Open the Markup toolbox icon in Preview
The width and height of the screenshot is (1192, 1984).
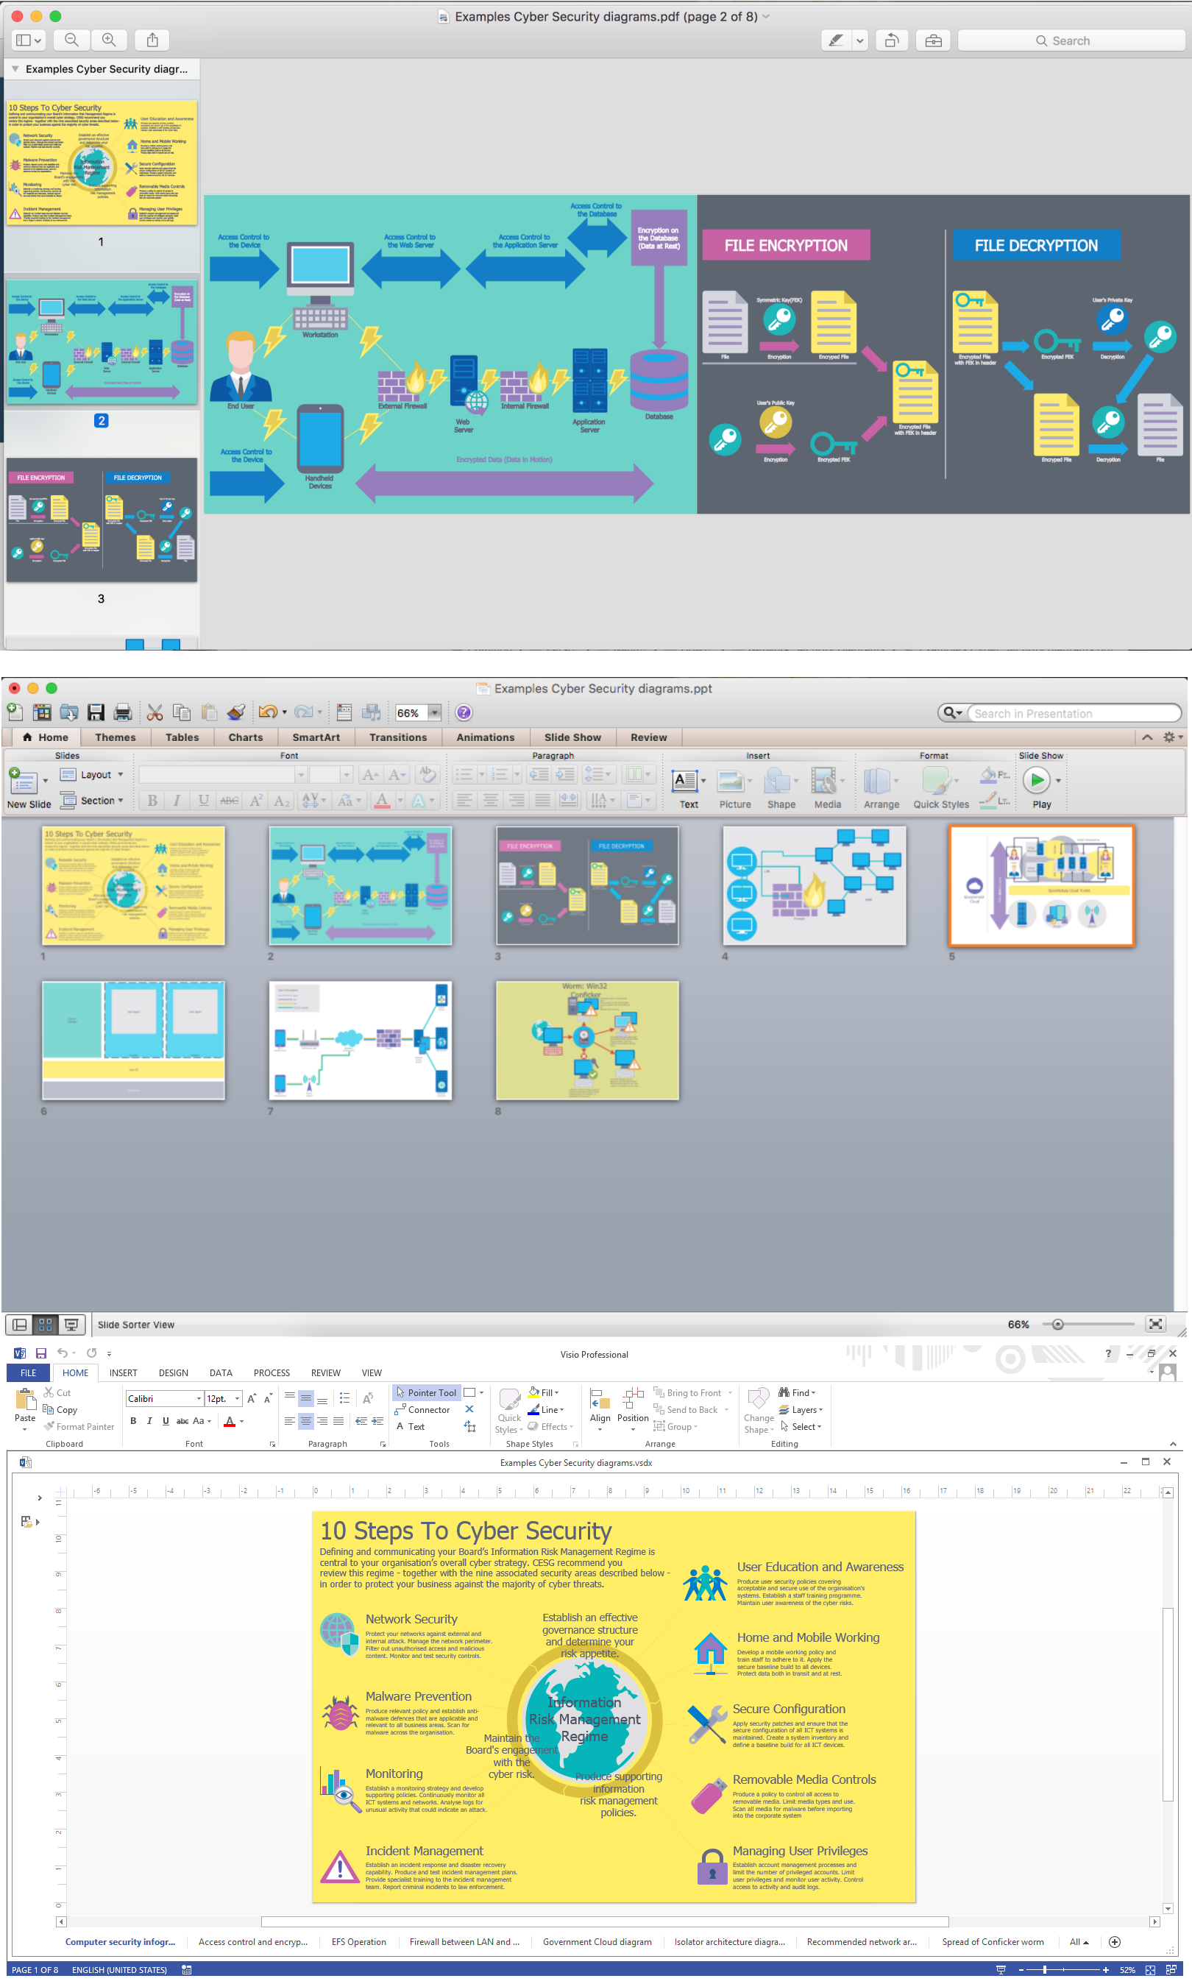(x=932, y=40)
